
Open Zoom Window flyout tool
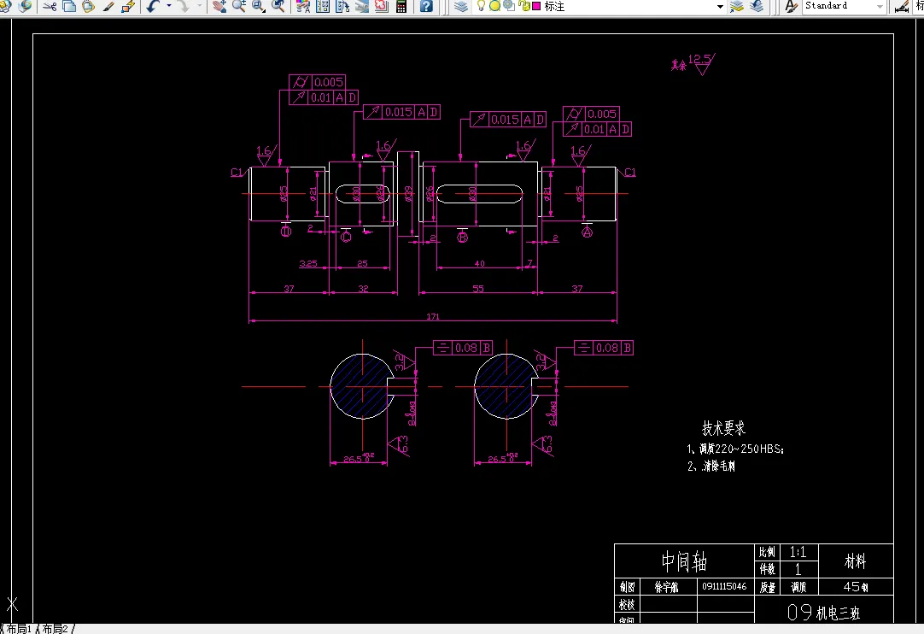pyautogui.click(x=259, y=7)
